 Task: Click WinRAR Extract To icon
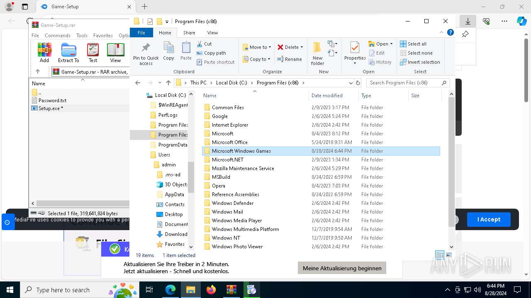coord(68,53)
